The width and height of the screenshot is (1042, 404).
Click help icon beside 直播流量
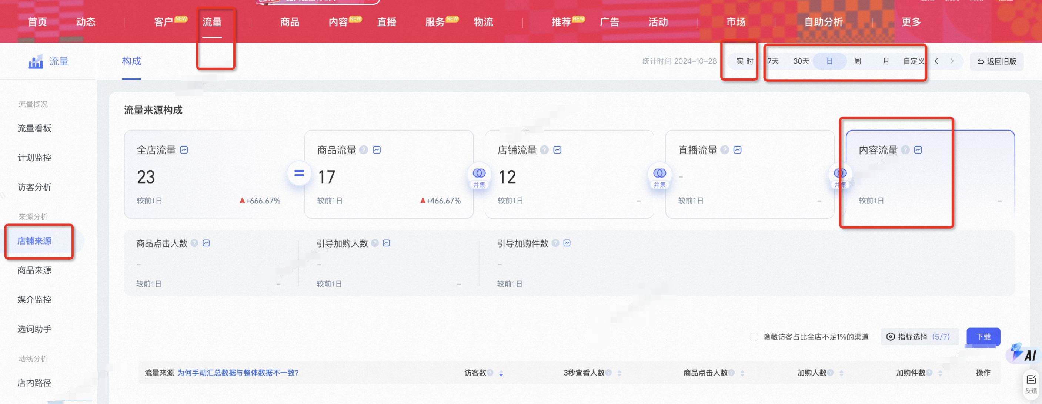(725, 150)
